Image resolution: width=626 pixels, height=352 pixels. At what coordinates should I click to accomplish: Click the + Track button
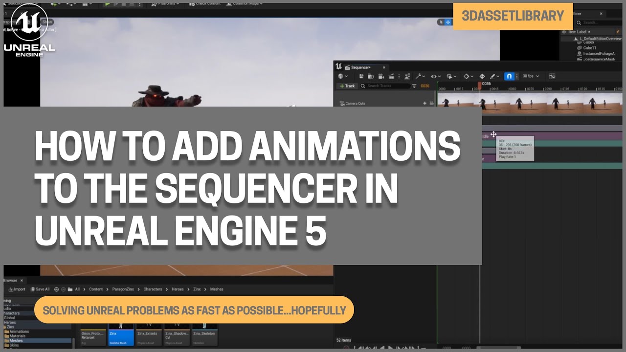347,86
